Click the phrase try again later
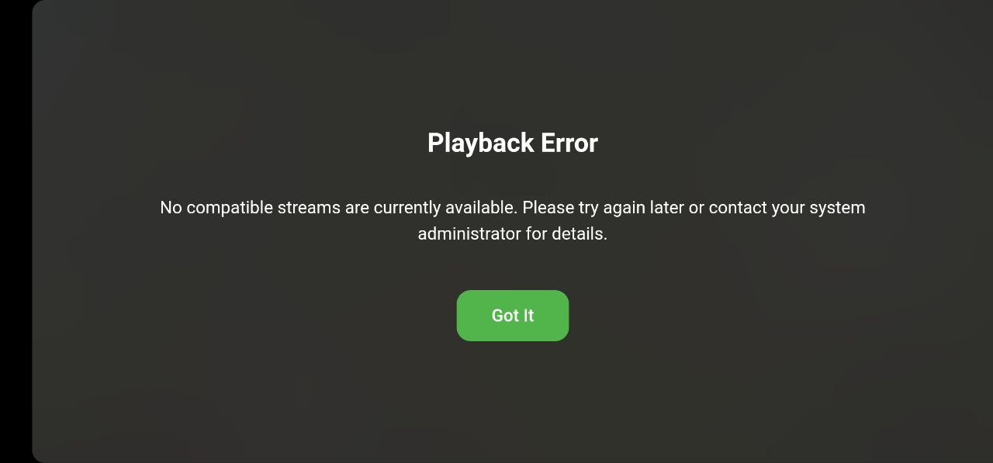The height and width of the screenshot is (463, 993). [x=631, y=208]
